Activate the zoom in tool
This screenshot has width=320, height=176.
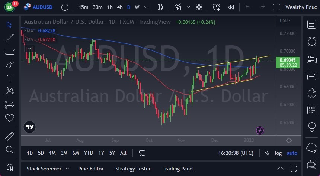(x=10, y=150)
